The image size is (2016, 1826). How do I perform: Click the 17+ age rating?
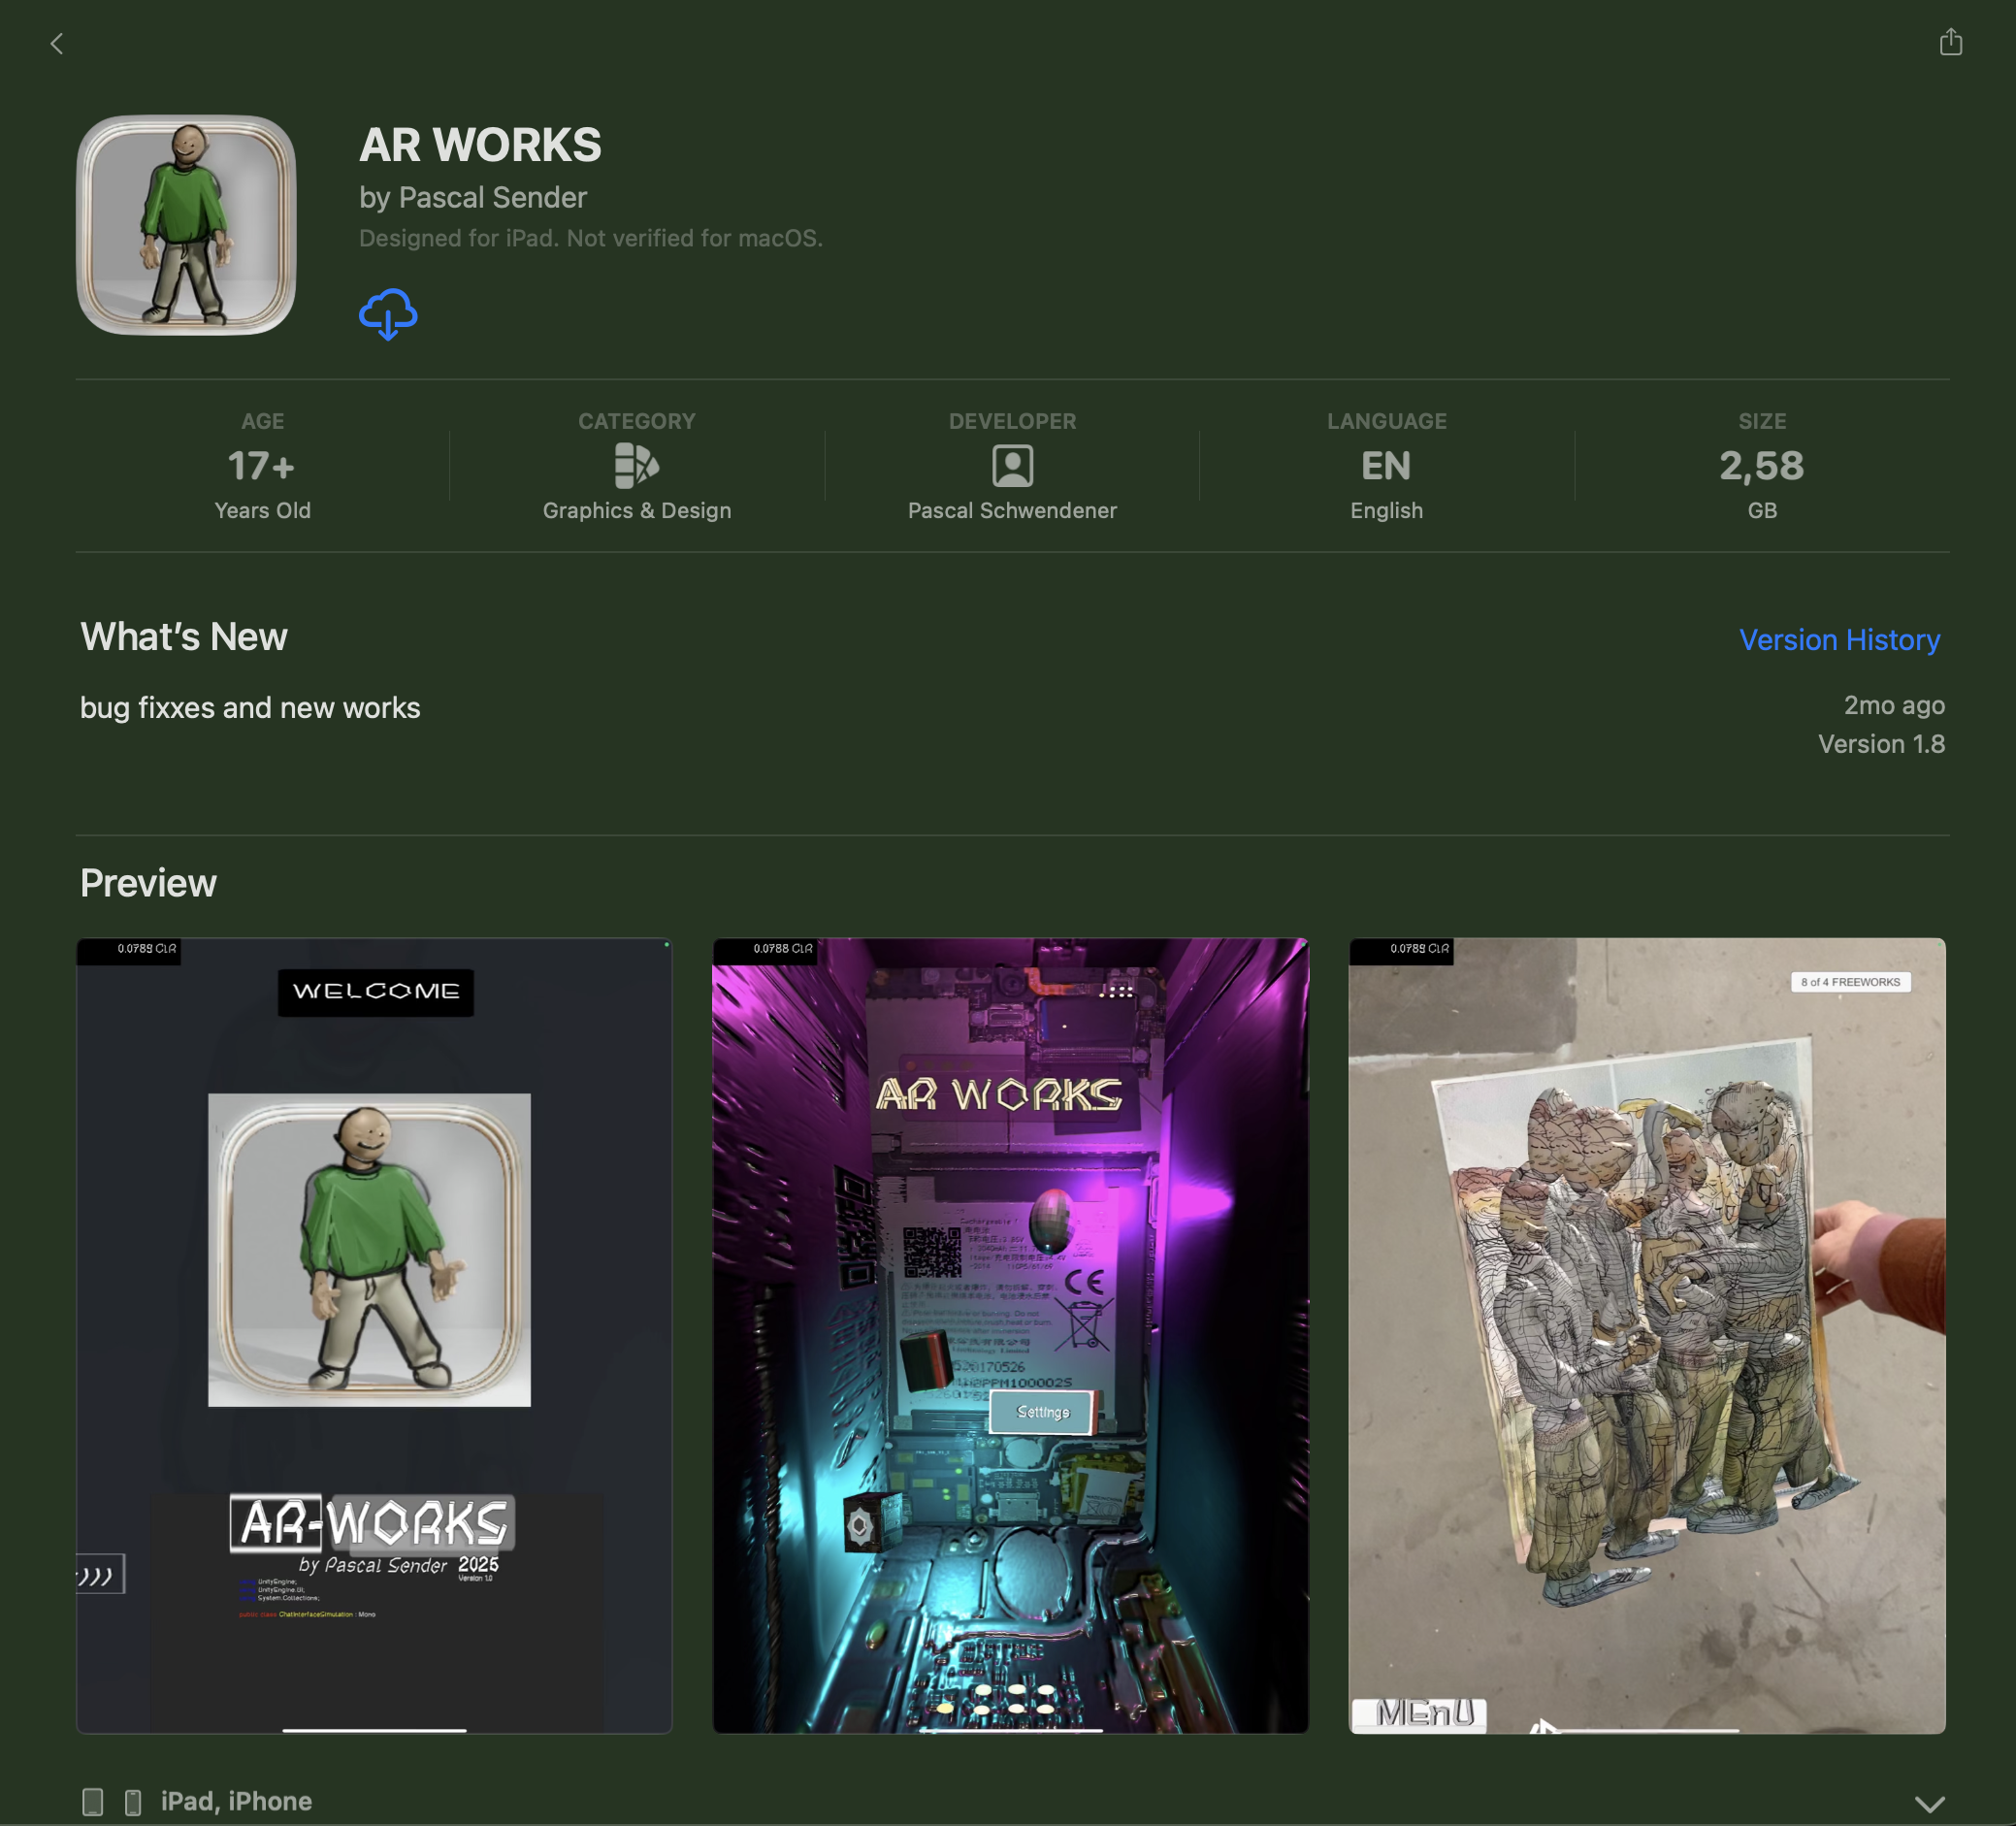point(262,466)
